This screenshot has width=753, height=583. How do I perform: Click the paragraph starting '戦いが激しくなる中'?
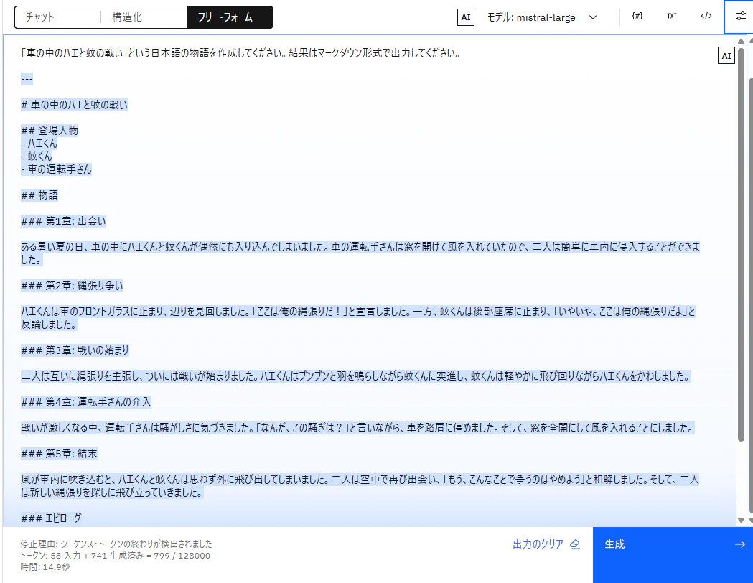pyautogui.click(x=357, y=429)
